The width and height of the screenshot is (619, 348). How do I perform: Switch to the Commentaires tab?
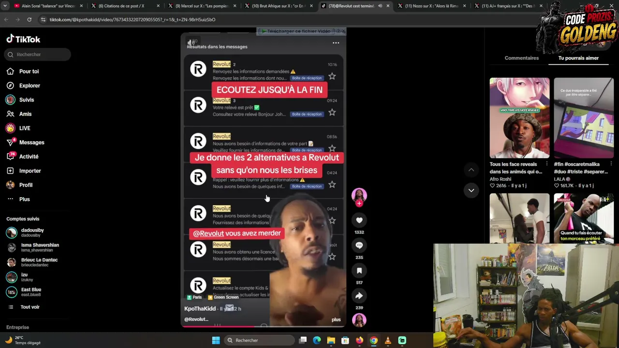coord(521,58)
